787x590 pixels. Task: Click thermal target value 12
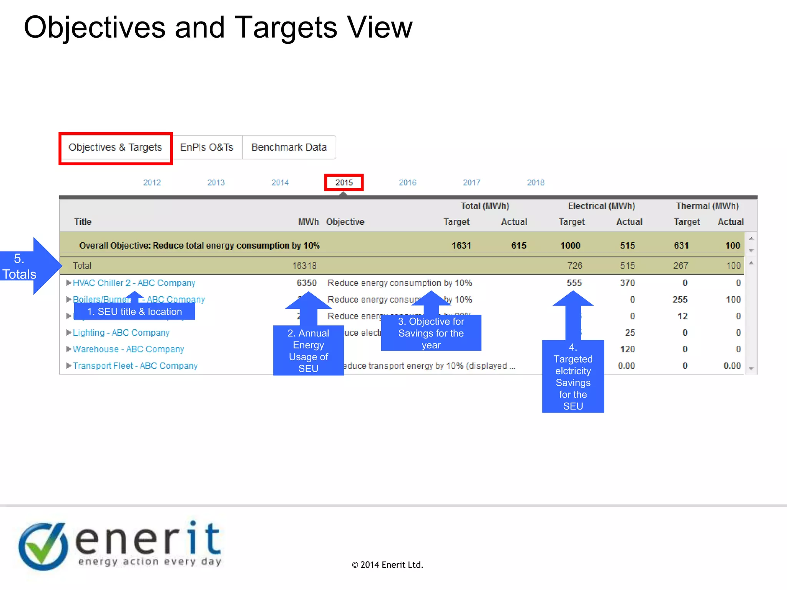click(682, 316)
